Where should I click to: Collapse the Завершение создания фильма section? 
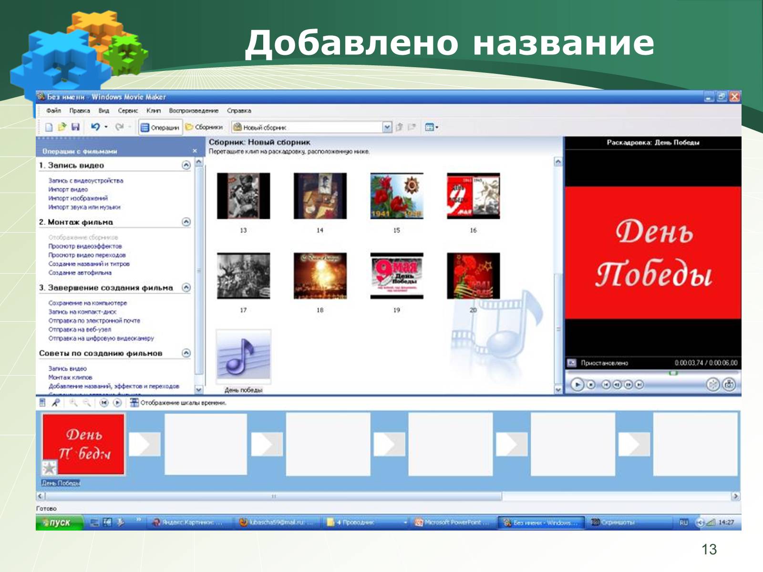click(x=186, y=287)
